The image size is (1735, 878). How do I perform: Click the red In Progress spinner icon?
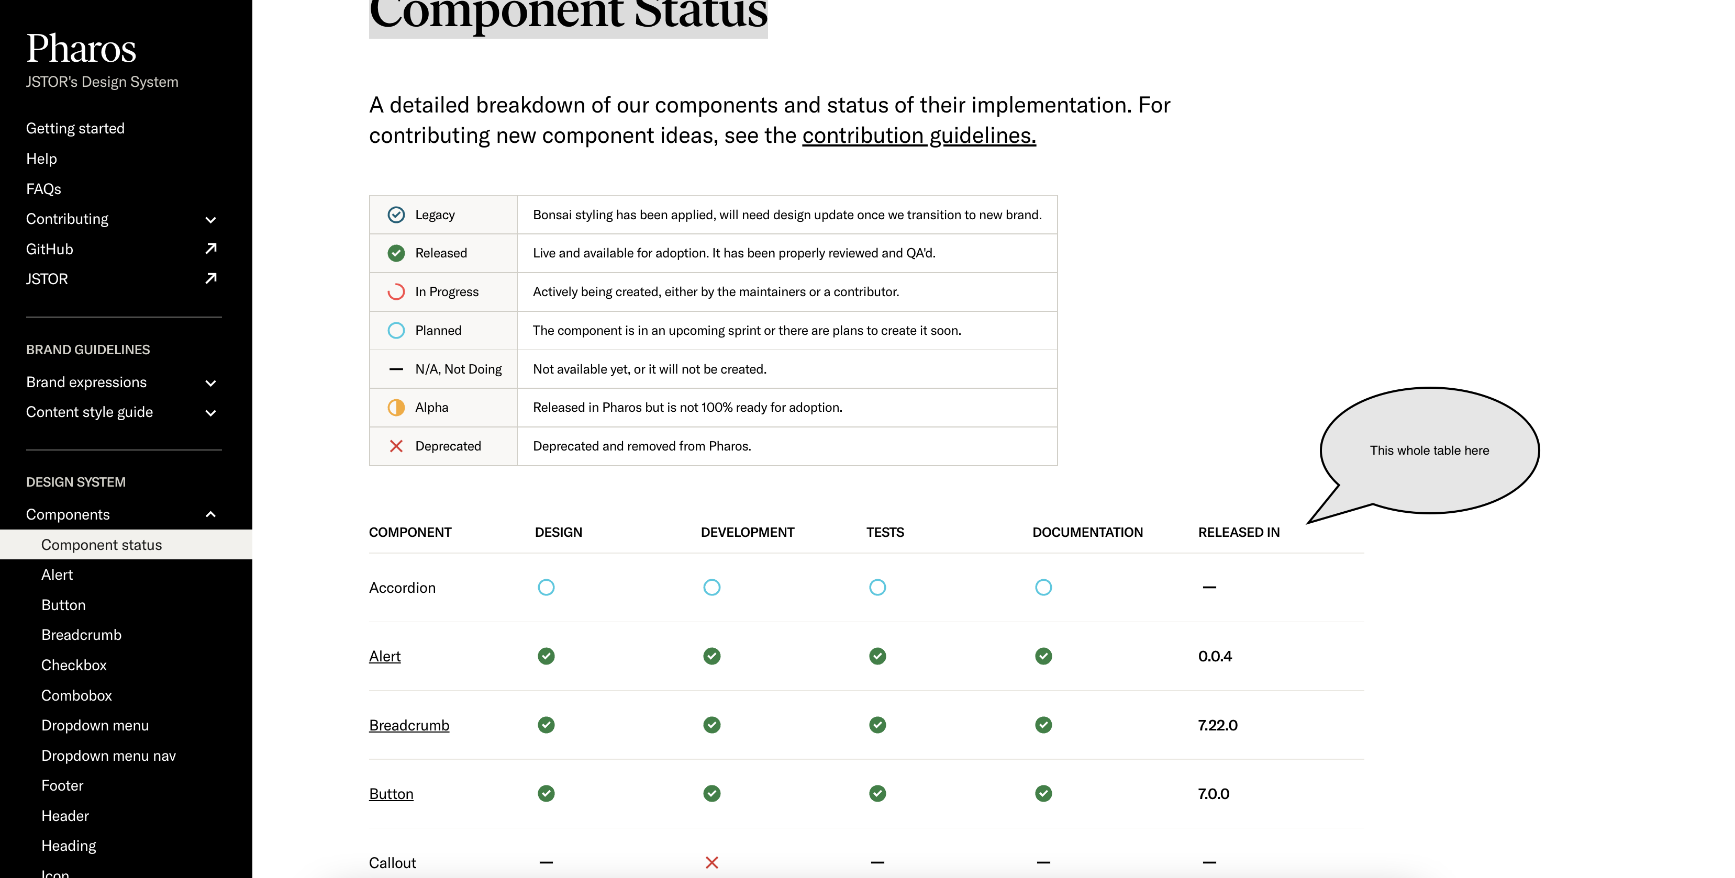[x=396, y=291]
